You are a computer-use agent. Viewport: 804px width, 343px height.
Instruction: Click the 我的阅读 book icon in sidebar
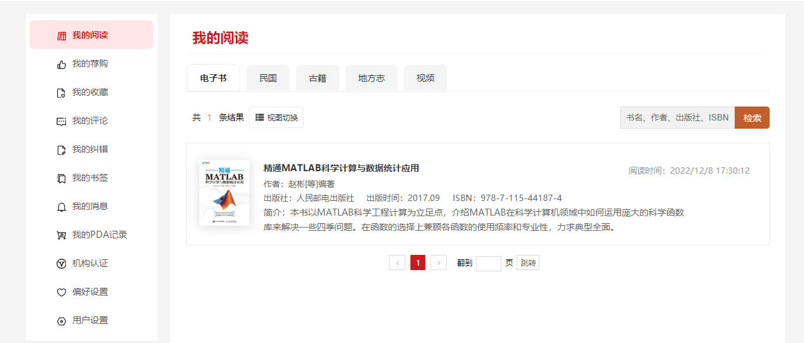click(62, 36)
